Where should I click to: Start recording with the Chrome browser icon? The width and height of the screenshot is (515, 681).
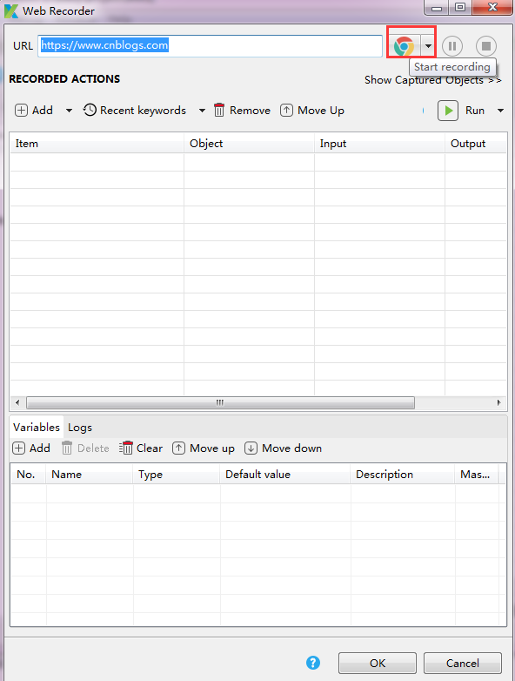404,45
